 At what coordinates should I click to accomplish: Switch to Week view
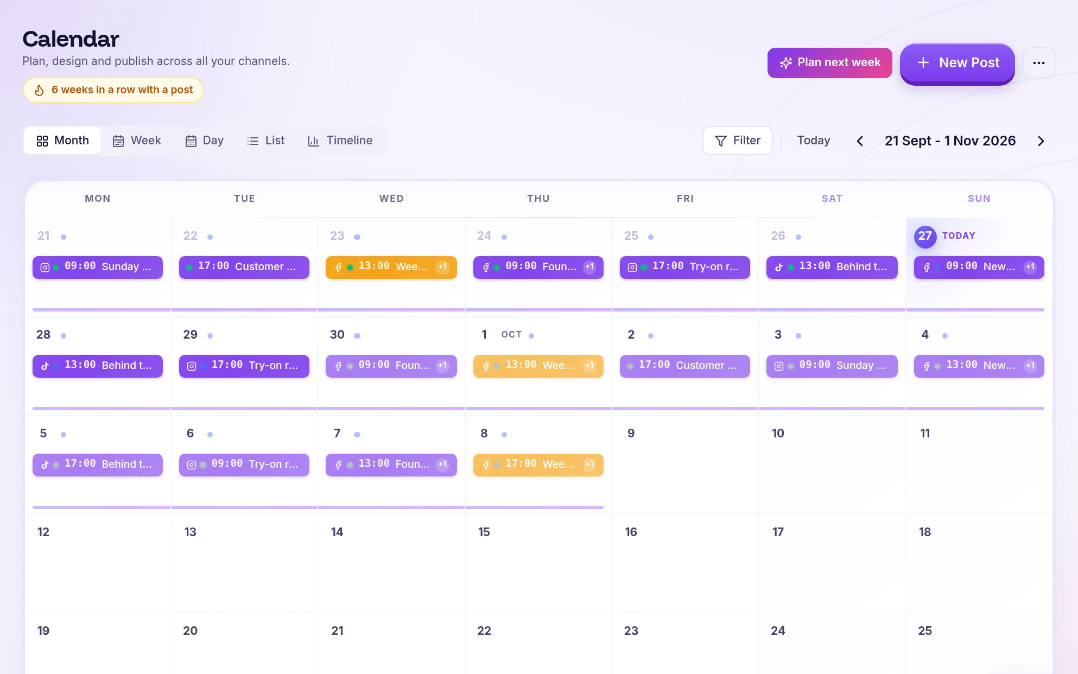click(137, 141)
